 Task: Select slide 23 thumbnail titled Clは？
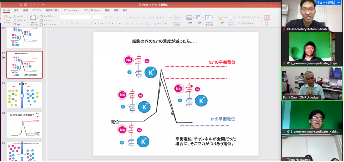24,95
